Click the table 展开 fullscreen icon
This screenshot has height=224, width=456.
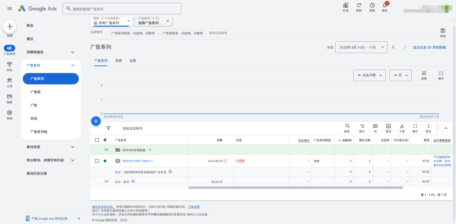tap(415, 126)
